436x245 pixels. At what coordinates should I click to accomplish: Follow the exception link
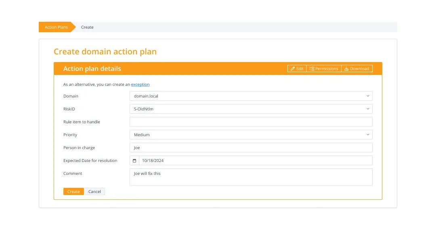click(140, 84)
